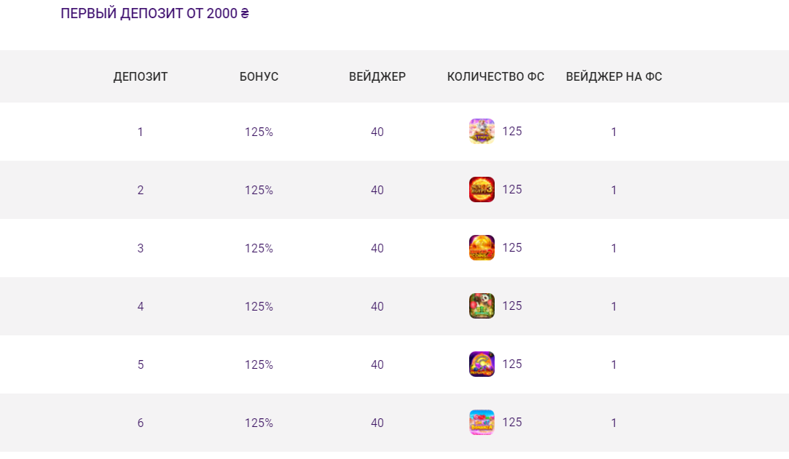Click the 125% bonus value in row 1
Viewport: 789px width, 459px height.
(x=259, y=132)
